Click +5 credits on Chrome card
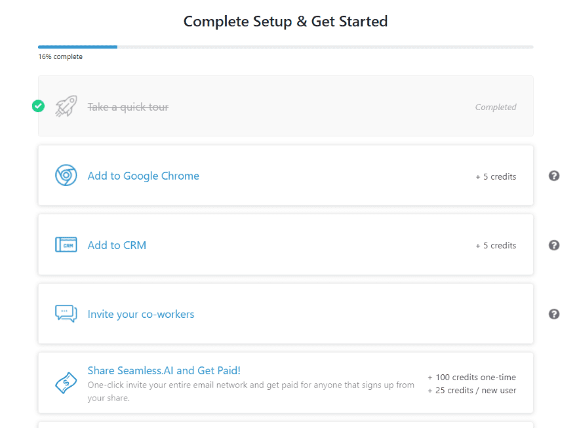This screenshot has width=577, height=428. [496, 176]
